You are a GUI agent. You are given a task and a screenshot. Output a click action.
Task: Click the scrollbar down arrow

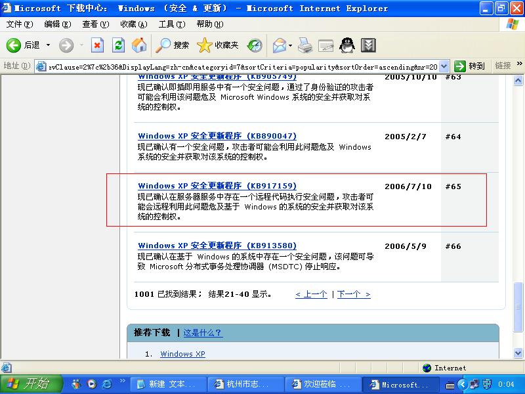click(x=518, y=353)
